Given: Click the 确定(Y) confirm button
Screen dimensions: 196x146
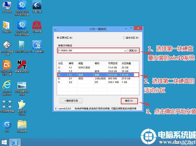Looking at the screenshot, I should [129, 101].
